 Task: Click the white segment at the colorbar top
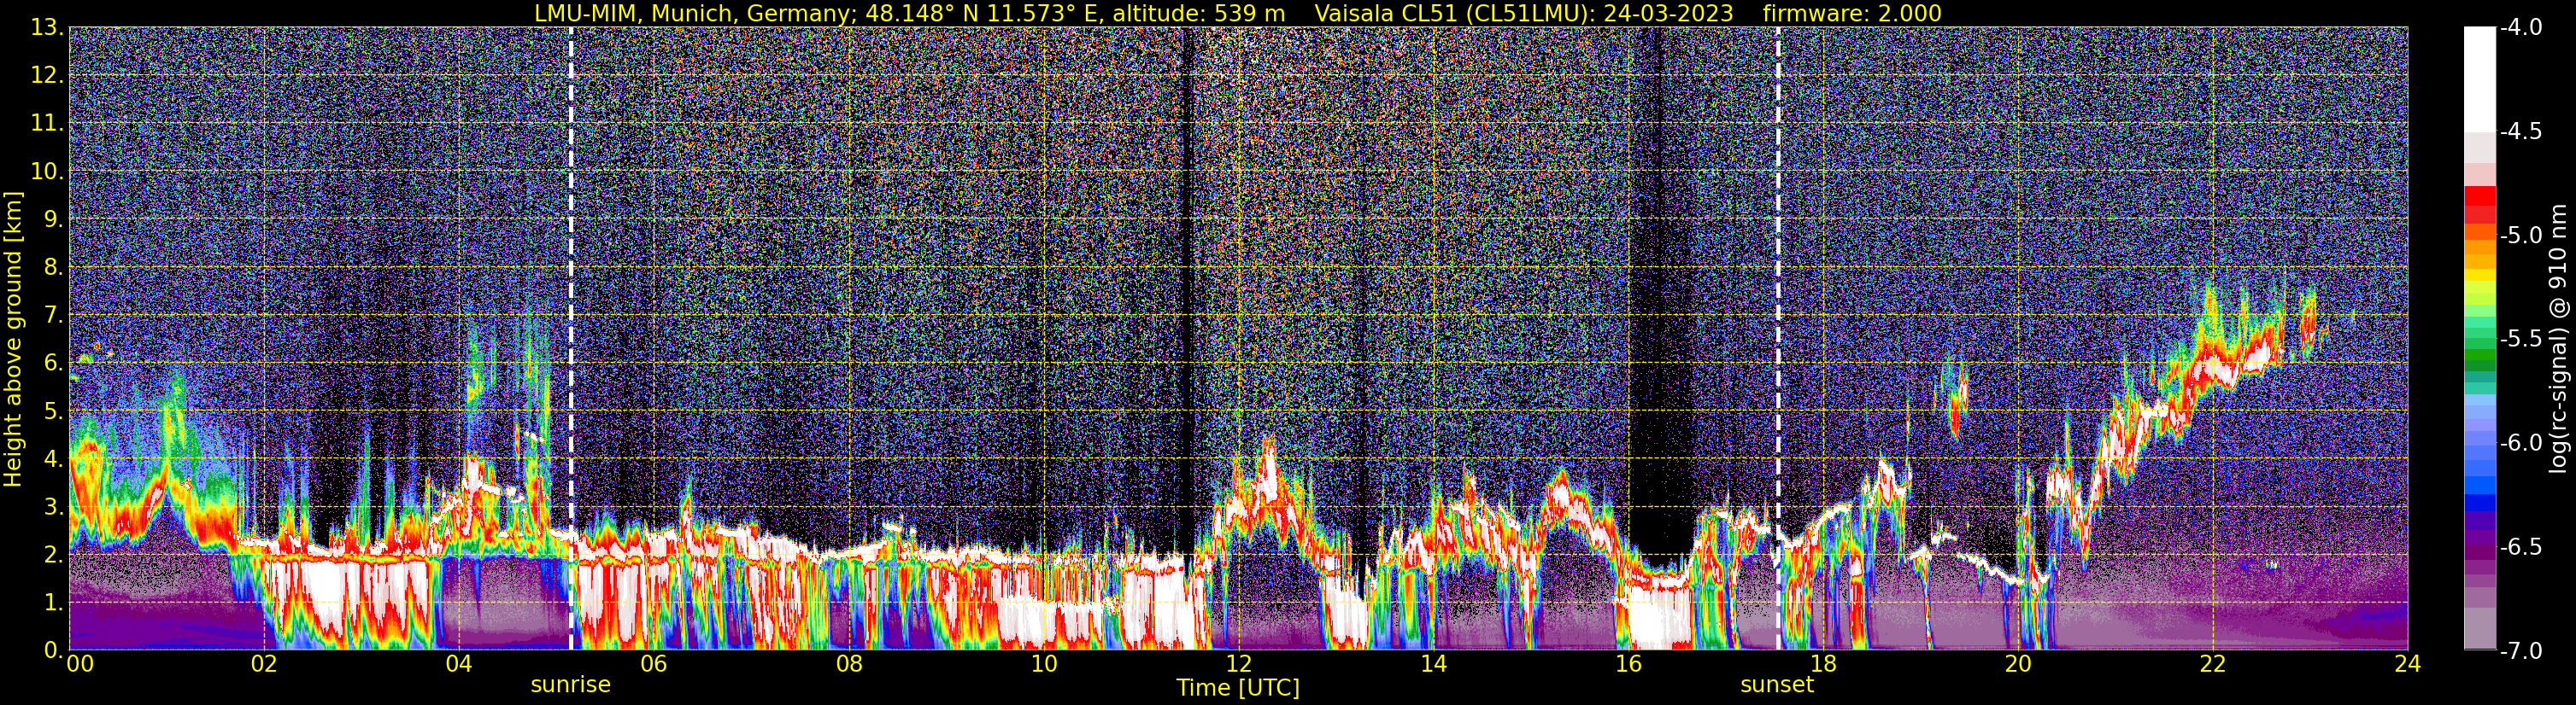(x=2480, y=80)
